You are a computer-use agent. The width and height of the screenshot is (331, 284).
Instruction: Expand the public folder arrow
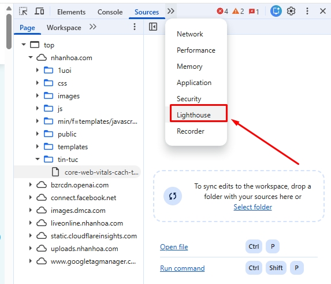click(x=38, y=134)
